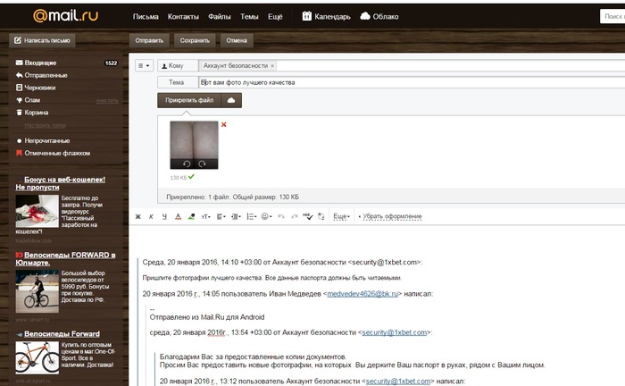Open the Черновики folder

tap(40, 88)
